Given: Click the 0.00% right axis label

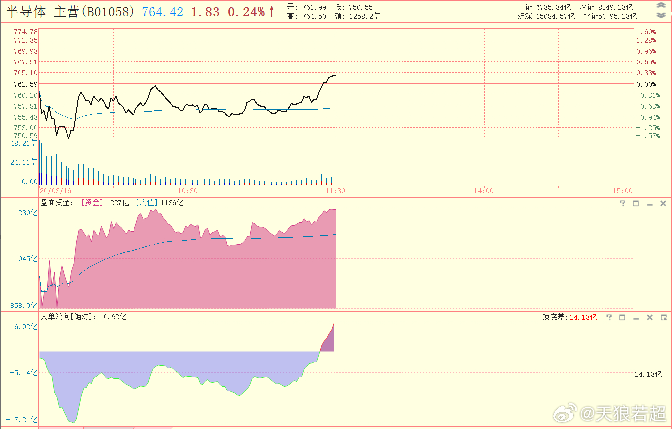Looking at the screenshot, I should point(646,84).
